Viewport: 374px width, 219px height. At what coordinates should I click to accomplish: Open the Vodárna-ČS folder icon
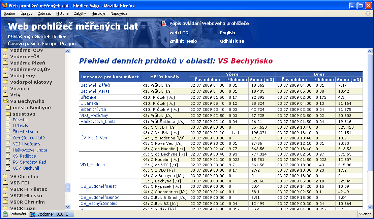click(x=6, y=56)
